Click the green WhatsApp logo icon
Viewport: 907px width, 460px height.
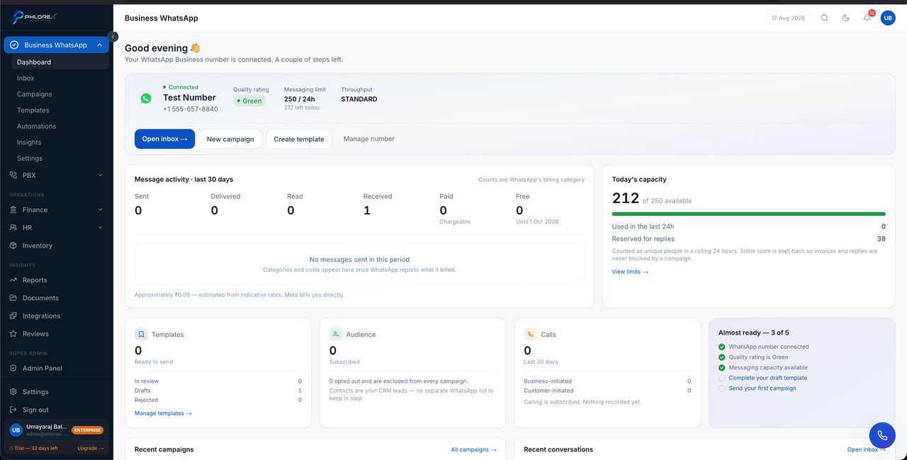pos(146,98)
